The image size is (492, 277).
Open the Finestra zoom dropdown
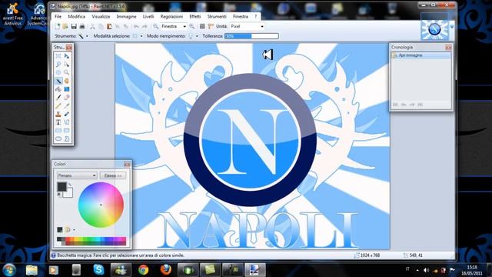click(x=184, y=26)
